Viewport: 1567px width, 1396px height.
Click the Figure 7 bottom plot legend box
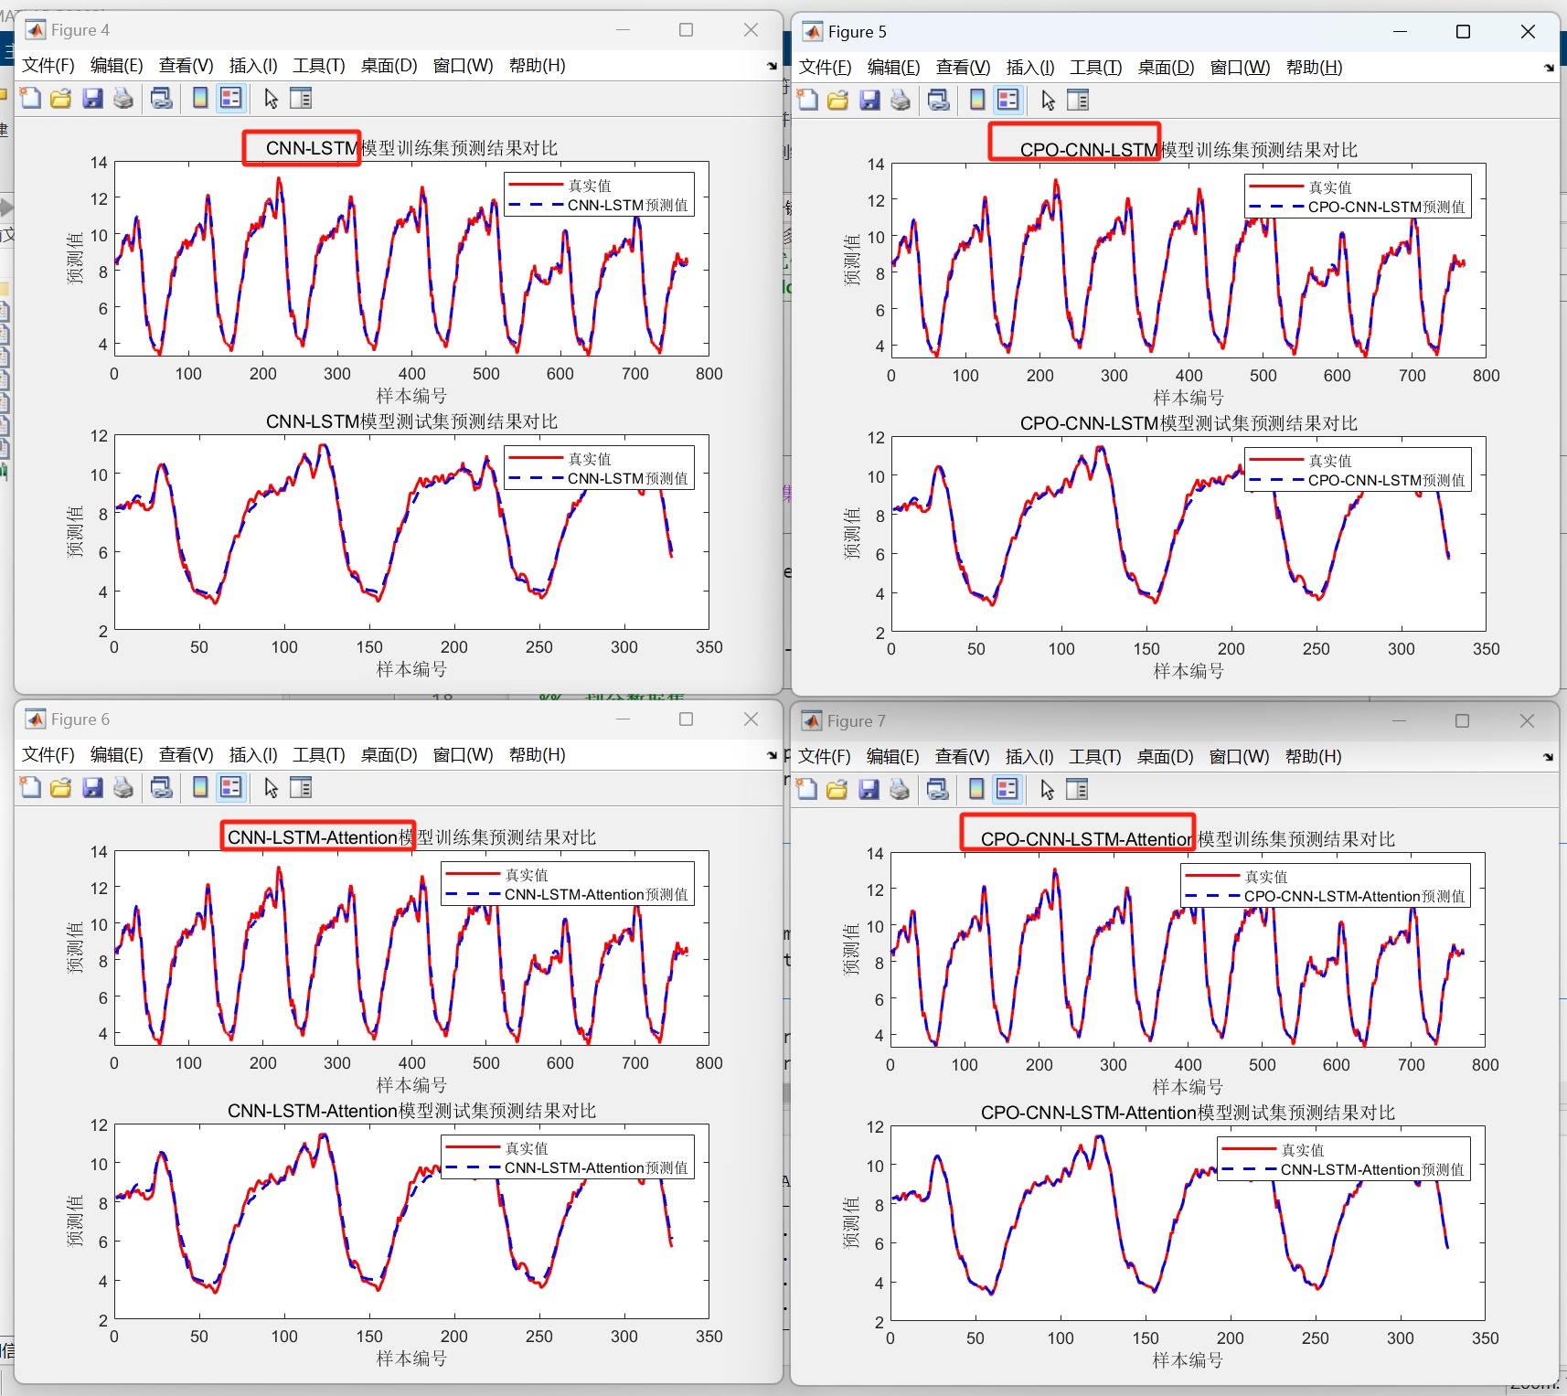[x=1344, y=1159]
